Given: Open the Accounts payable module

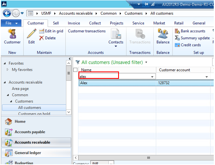Looking at the screenshot, I should tap(36, 132).
